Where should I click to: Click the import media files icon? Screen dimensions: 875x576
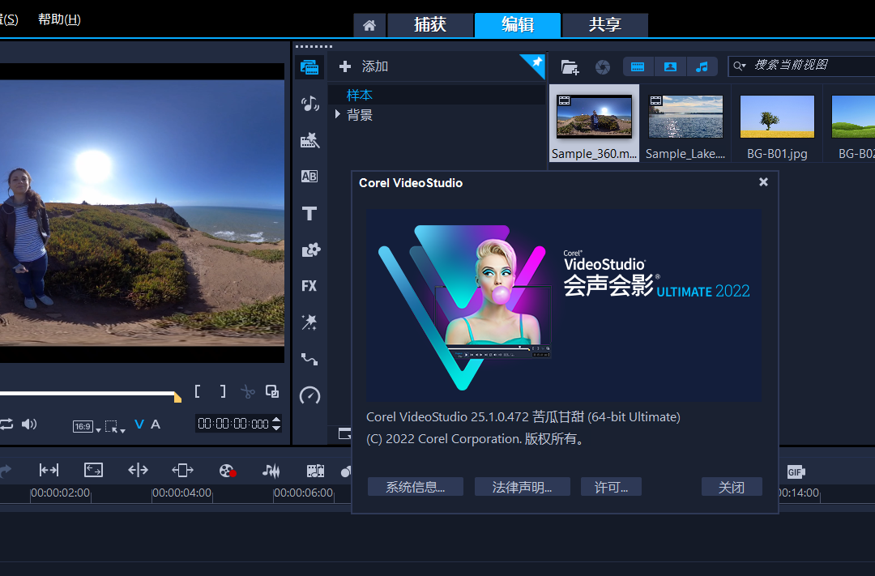570,67
